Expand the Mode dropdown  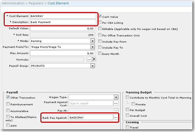pos(92,41)
